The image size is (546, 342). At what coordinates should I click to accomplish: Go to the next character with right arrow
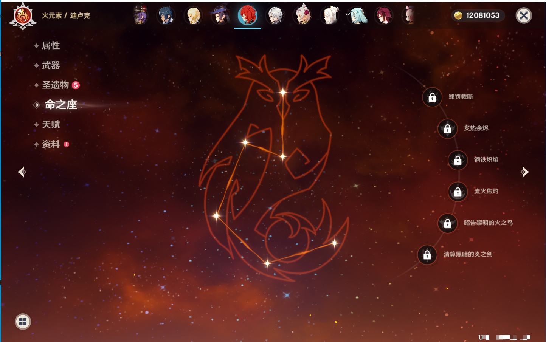524,172
